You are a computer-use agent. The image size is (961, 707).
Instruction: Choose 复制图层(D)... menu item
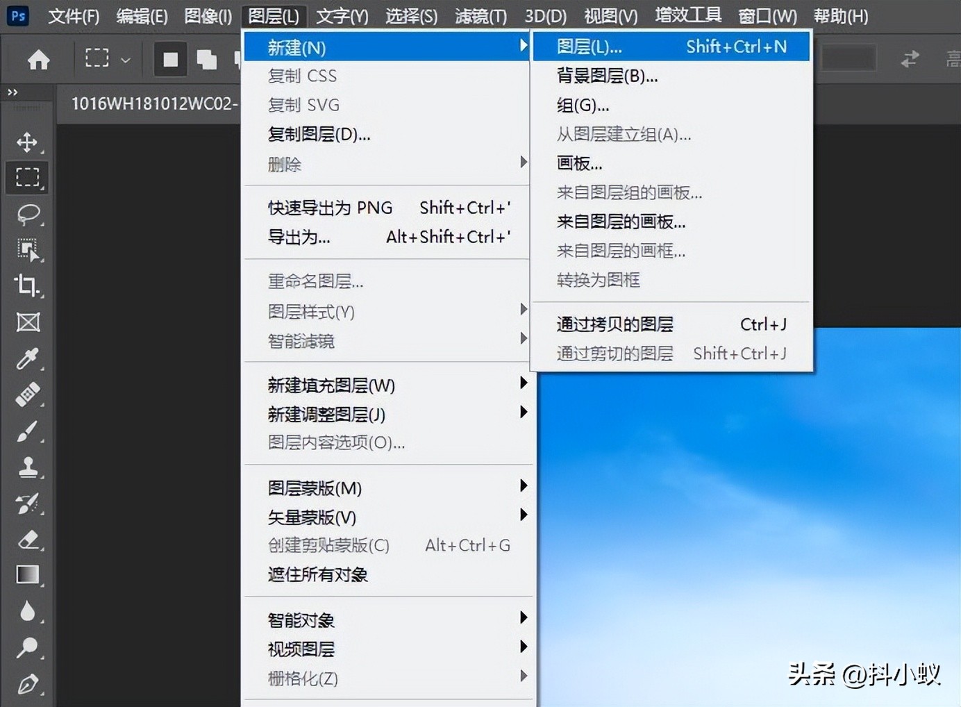386,134
